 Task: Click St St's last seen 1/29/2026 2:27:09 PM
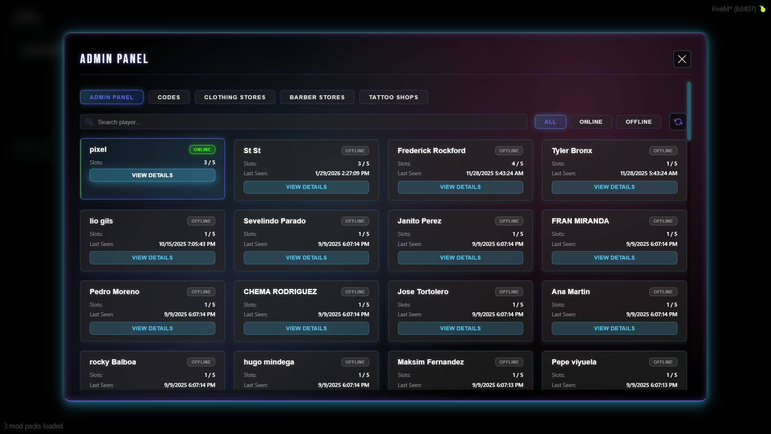(342, 173)
